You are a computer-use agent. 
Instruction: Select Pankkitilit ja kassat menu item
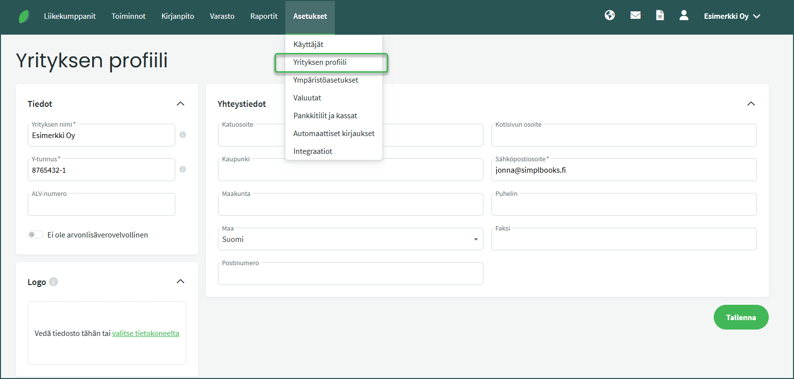pos(325,116)
